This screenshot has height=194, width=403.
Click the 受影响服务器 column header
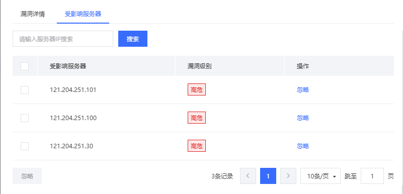[x=68, y=66]
